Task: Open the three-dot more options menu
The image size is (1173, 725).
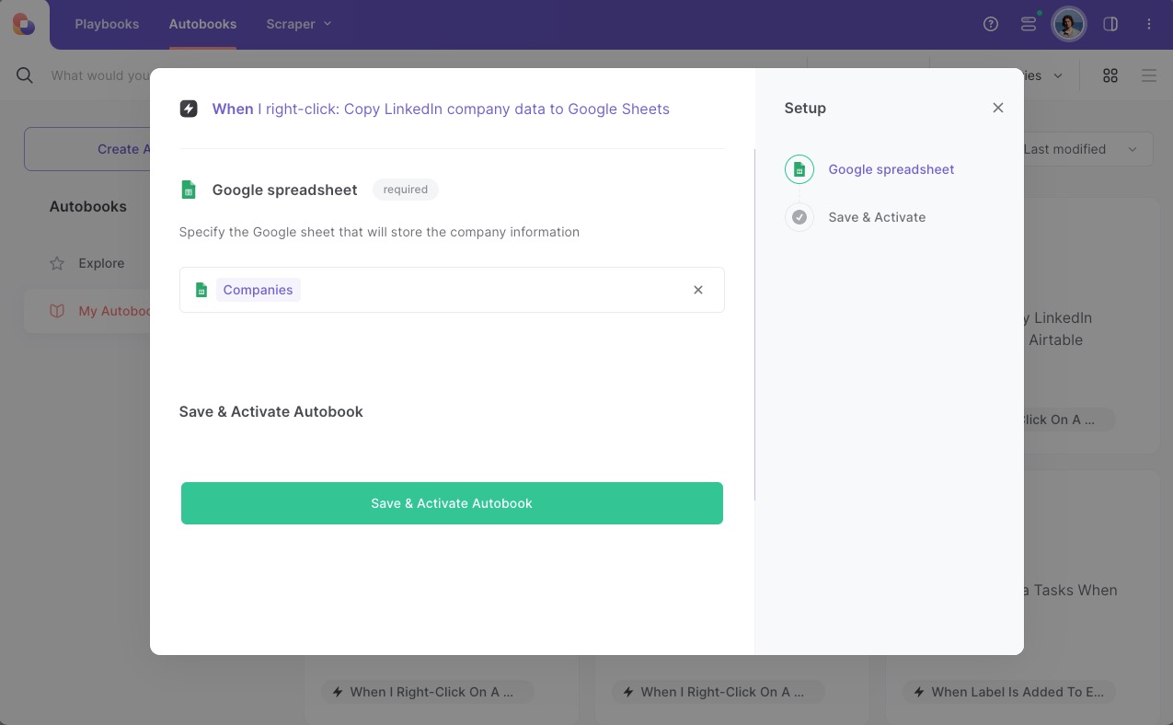Action: tap(1149, 24)
